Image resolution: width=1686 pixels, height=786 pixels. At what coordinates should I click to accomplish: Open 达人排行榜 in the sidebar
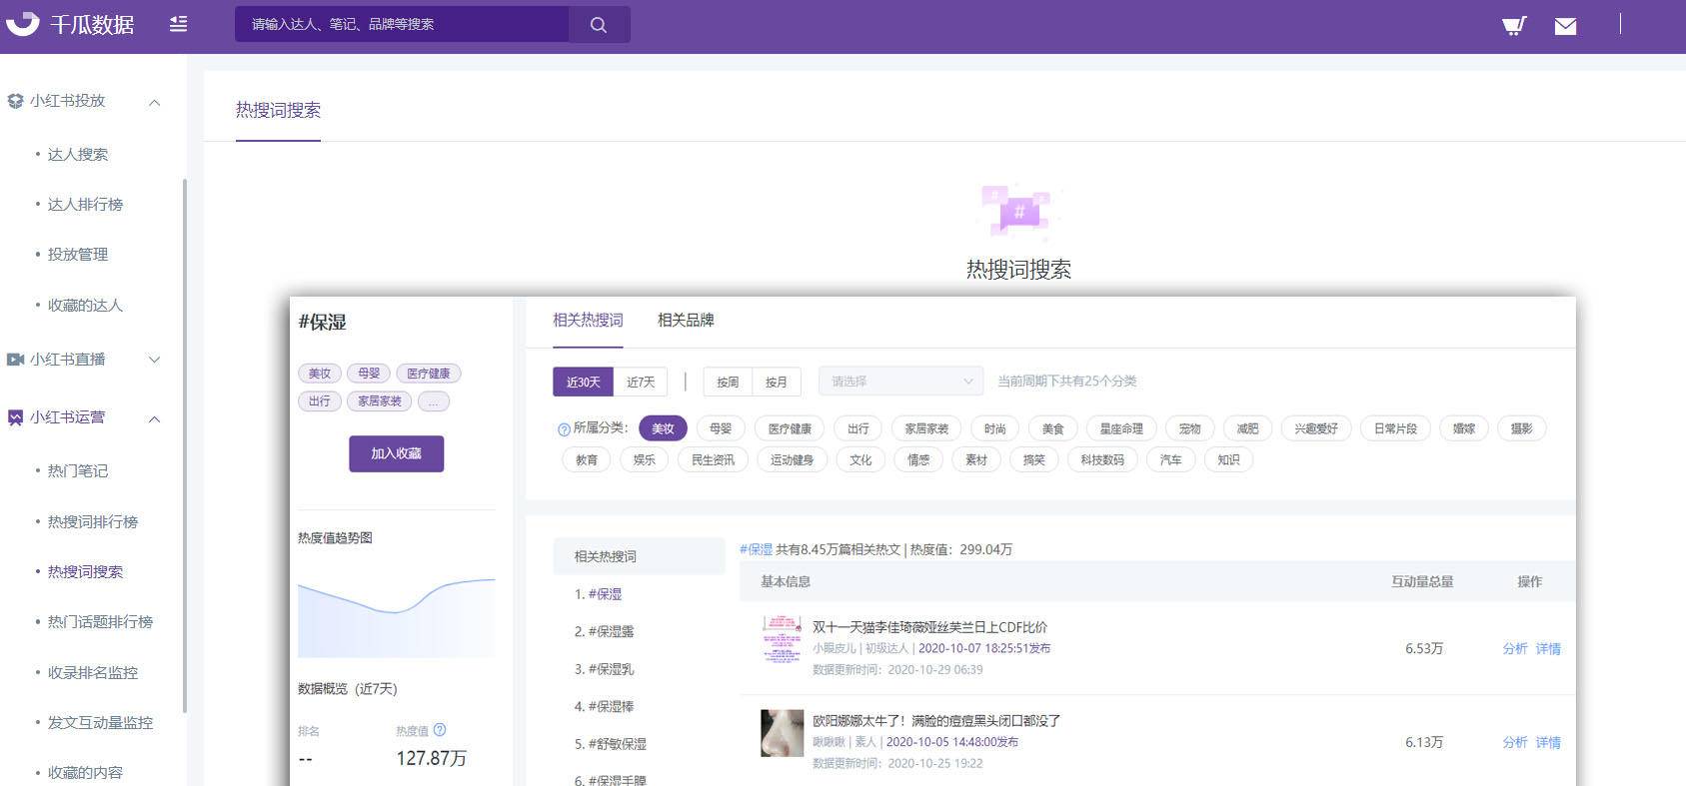tap(85, 204)
